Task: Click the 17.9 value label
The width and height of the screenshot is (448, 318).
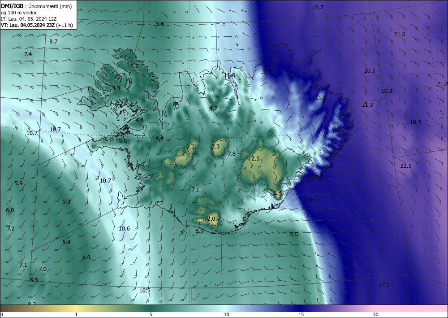Action: tap(384, 284)
